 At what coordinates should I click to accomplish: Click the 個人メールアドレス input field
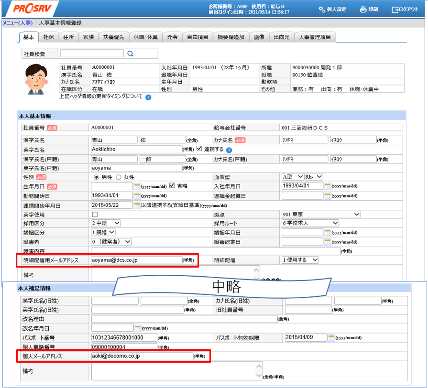(x=142, y=356)
